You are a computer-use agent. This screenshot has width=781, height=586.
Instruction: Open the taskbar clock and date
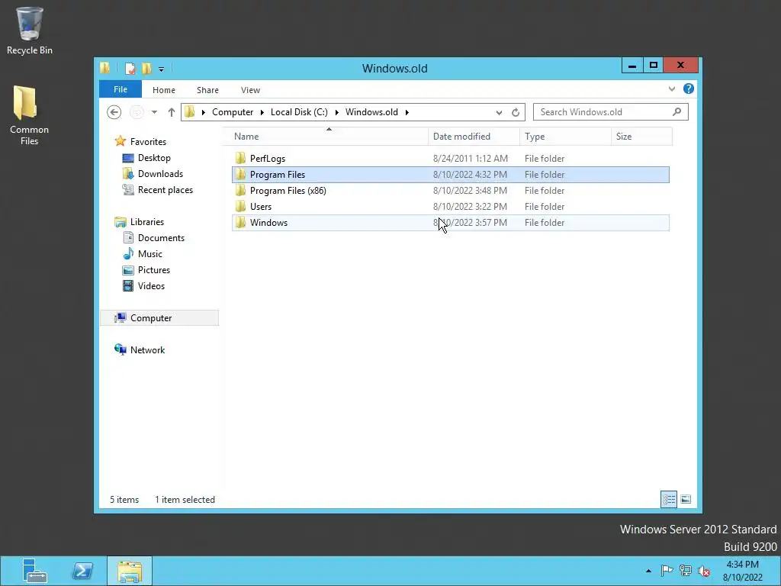click(743, 571)
